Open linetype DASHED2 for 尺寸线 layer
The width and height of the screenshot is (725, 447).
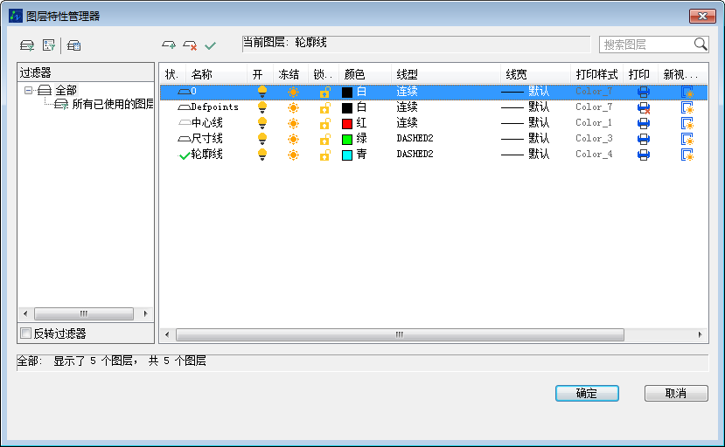click(x=415, y=139)
